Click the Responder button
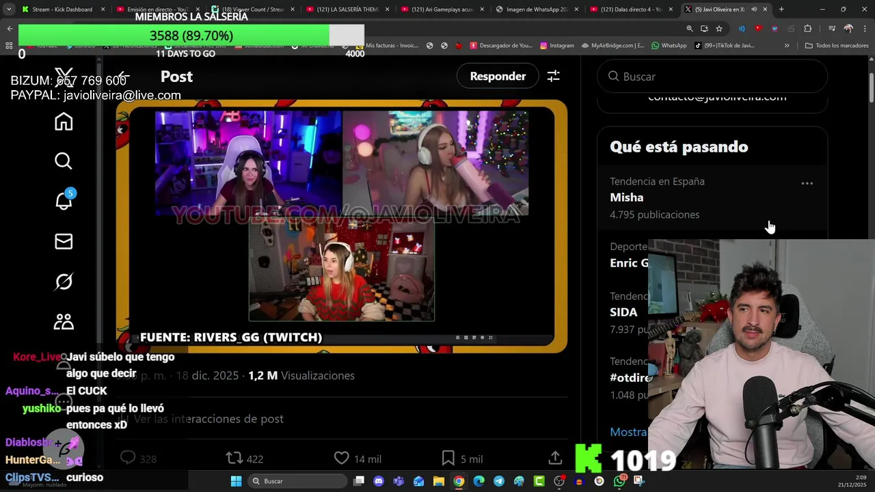This screenshot has height=492, width=875. coord(498,77)
